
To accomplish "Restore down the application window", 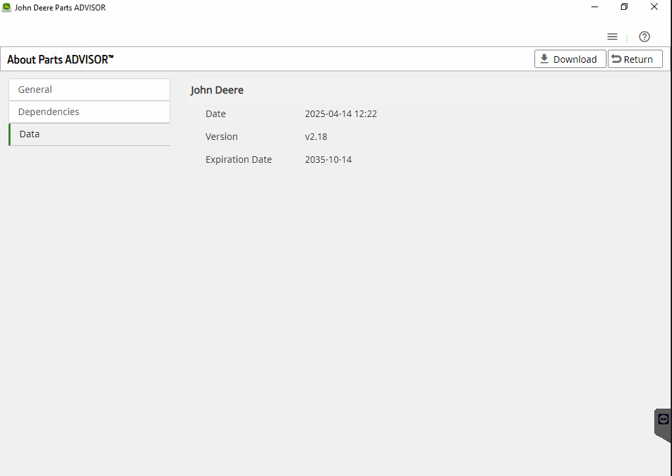I will (x=624, y=7).
